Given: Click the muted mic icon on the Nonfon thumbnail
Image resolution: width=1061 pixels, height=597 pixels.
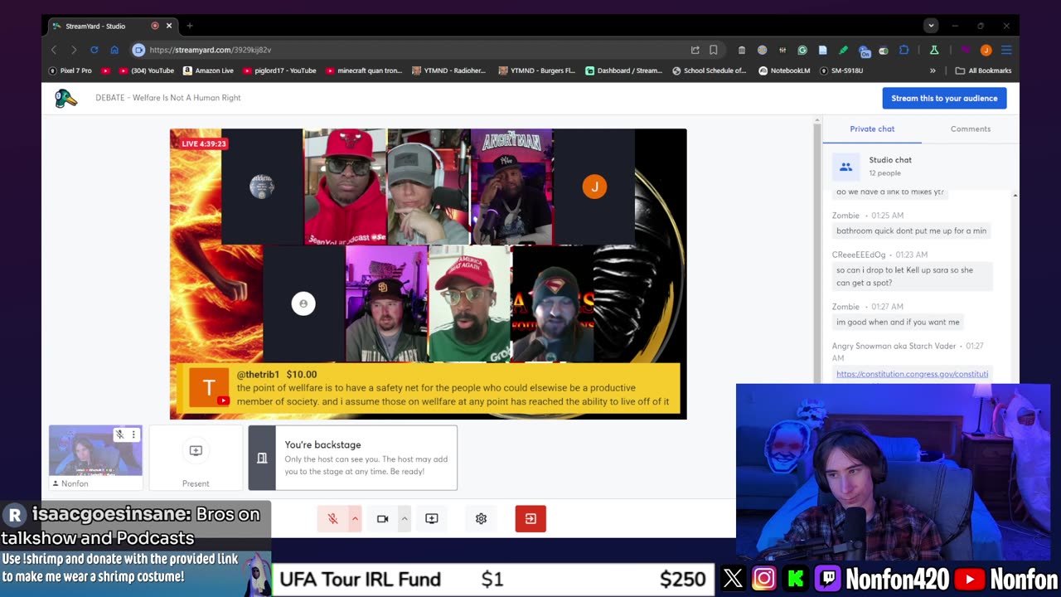Looking at the screenshot, I should coord(120,434).
